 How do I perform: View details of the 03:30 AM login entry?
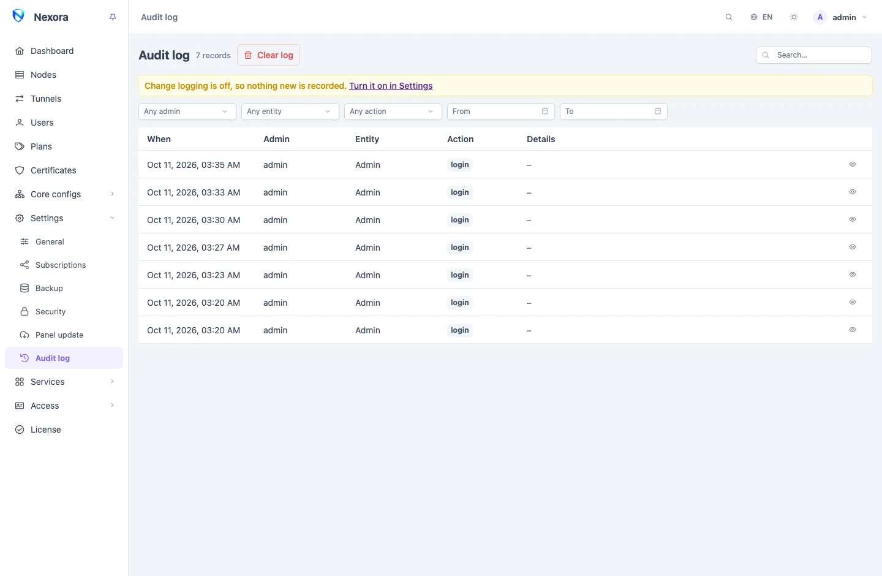(853, 219)
